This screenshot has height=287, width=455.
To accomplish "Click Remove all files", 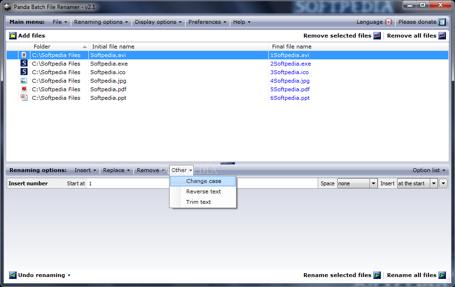I will click(417, 36).
